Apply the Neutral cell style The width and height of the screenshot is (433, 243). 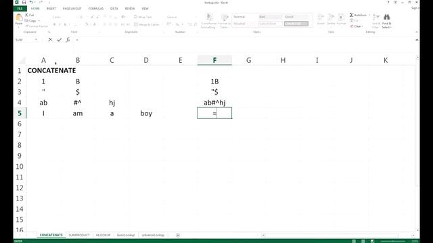(x=245, y=24)
